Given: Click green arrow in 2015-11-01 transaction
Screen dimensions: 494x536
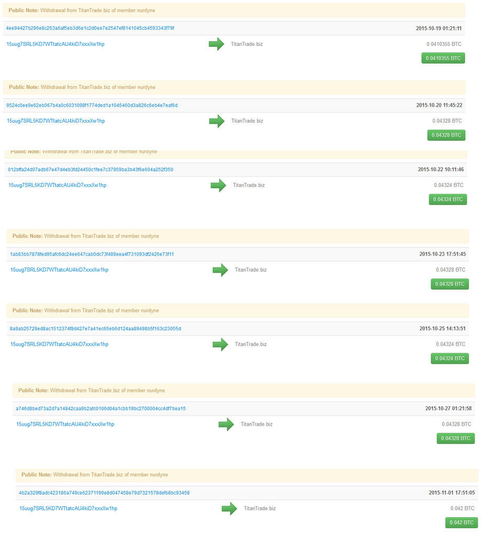Looking at the screenshot, I should point(229,508).
